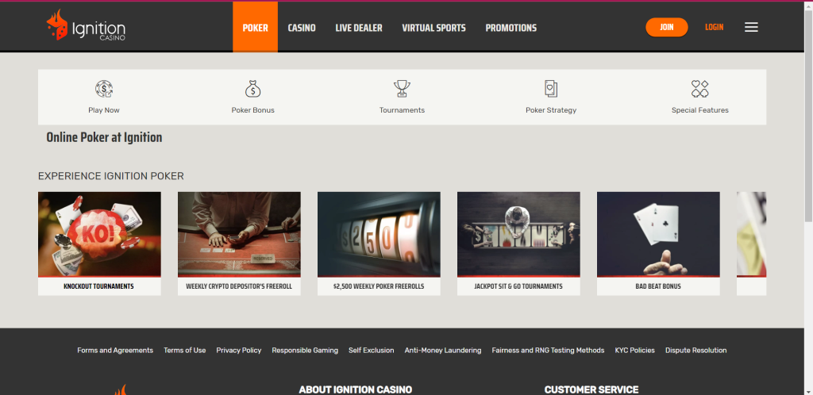The image size is (813, 395).
Task: Click the Tournaments label
Action: click(x=402, y=110)
